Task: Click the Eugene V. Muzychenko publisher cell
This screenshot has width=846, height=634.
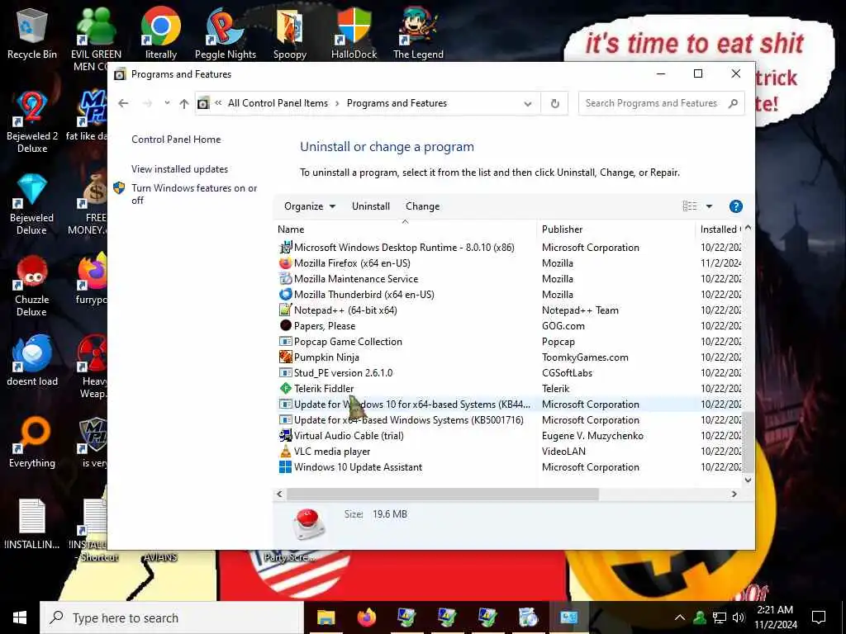Action: pyautogui.click(x=592, y=436)
